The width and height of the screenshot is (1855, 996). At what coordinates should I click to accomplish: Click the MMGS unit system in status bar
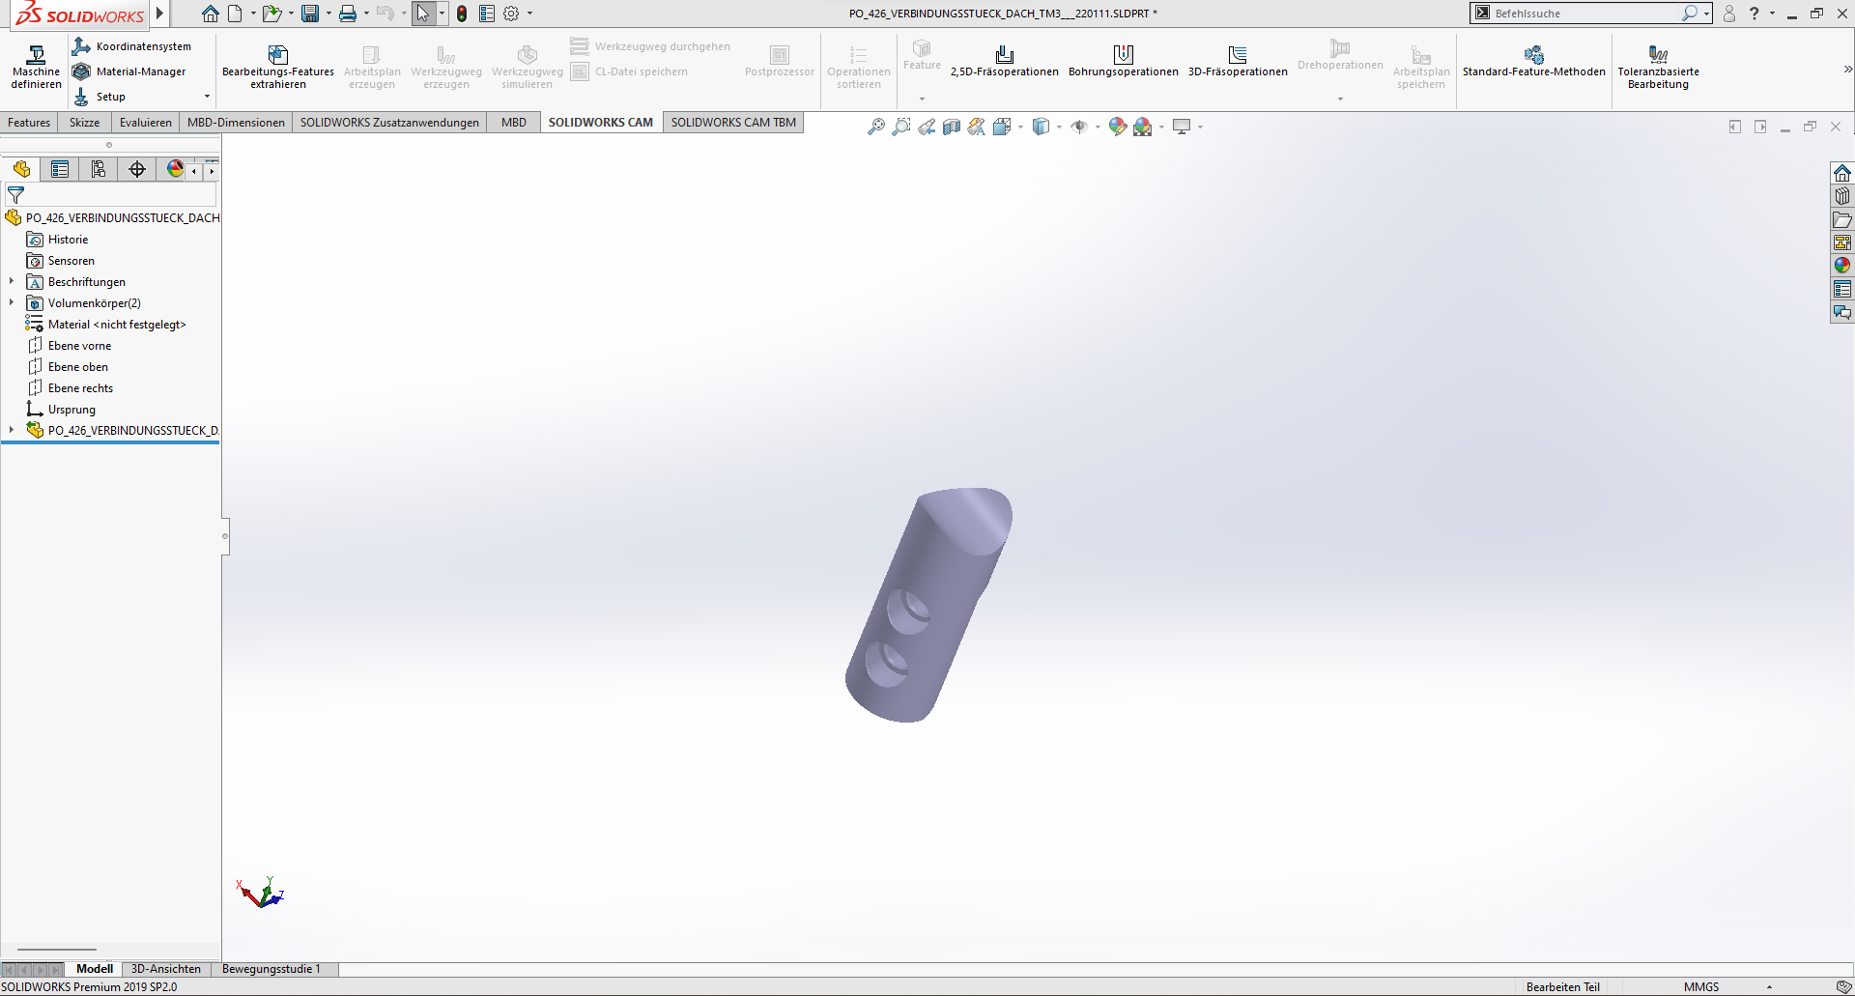point(1701,987)
